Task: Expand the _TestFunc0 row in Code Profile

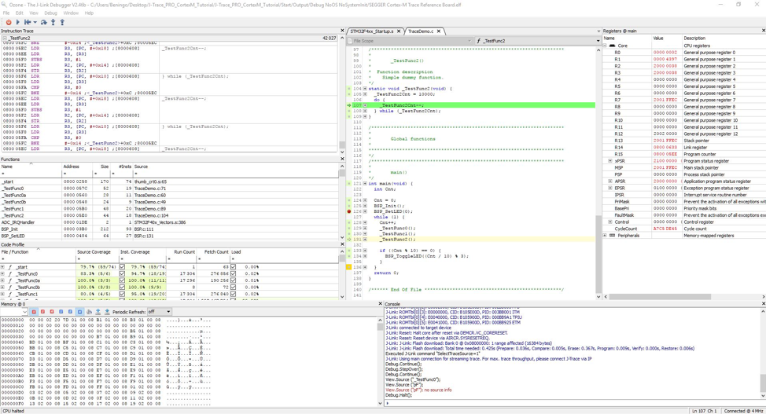Action: [3, 273]
